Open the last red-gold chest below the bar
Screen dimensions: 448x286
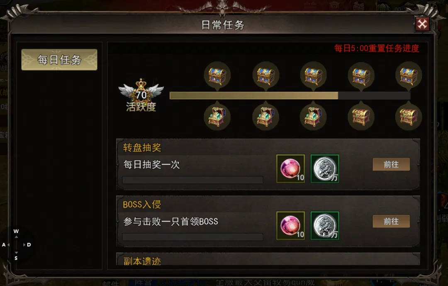click(x=409, y=116)
